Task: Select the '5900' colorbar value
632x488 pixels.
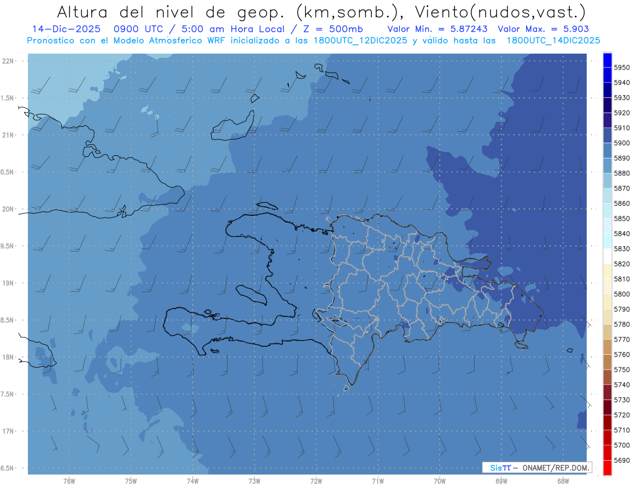Action: point(621,143)
